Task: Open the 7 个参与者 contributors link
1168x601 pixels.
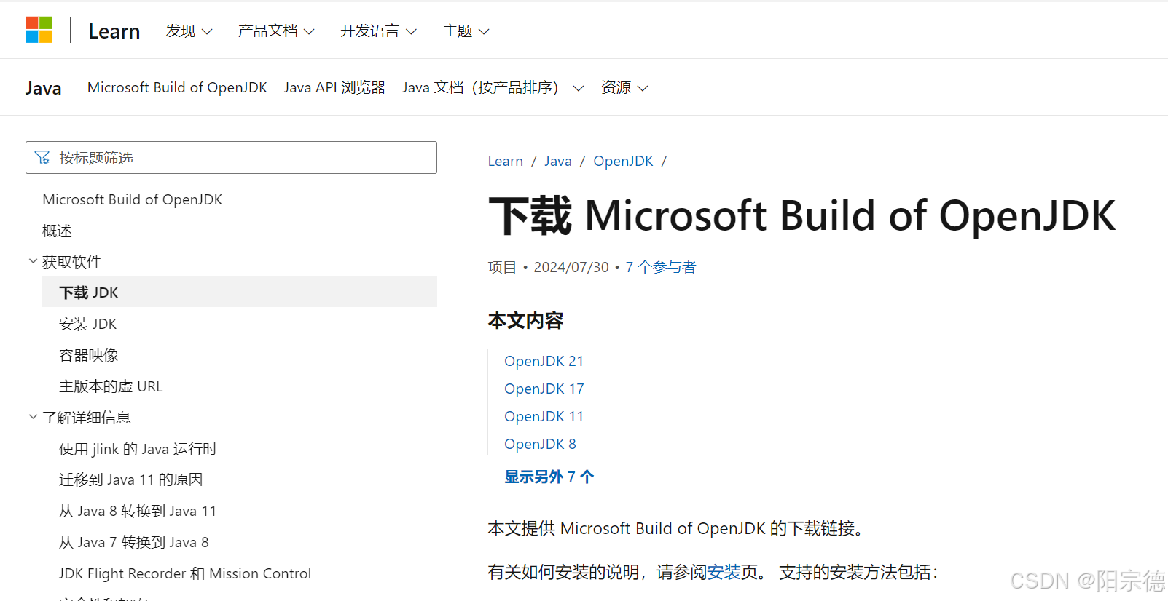Action: point(661,267)
